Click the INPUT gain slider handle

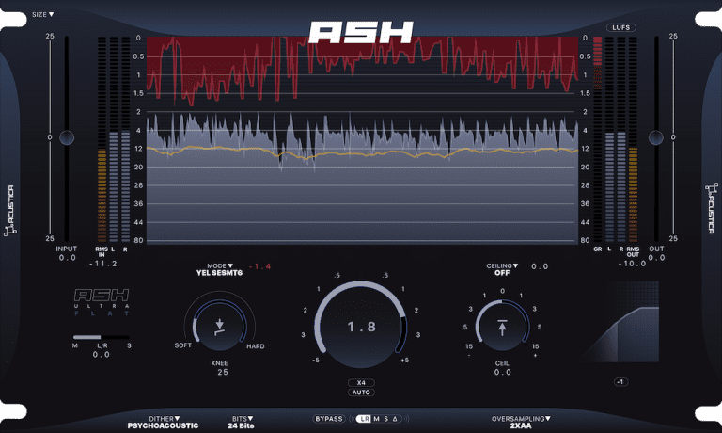coord(67,137)
